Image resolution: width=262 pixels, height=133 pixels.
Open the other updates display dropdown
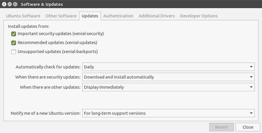click(x=168, y=87)
